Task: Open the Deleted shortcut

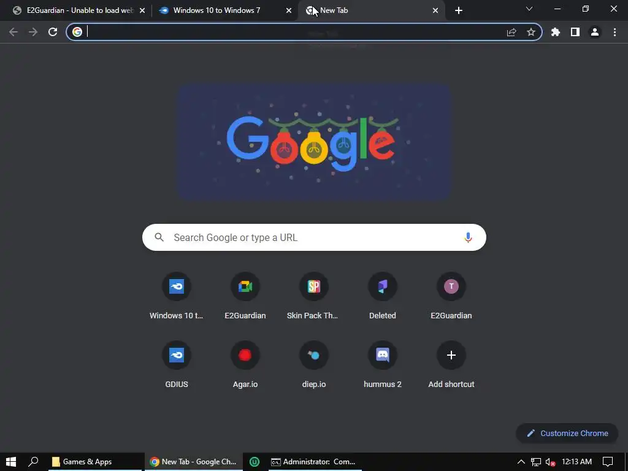Action: (x=383, y=297)
